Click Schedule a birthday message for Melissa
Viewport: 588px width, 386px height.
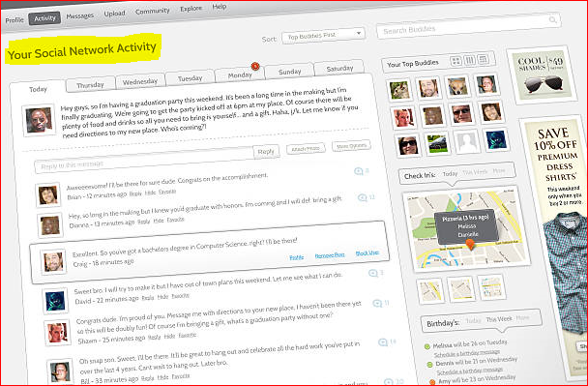click(x=467, y=353)
